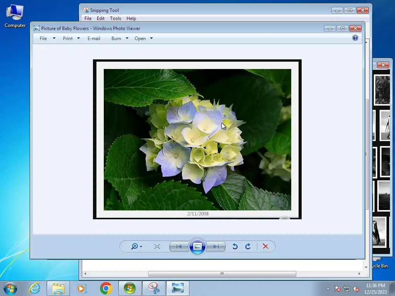Click Snipping Tool scroll left arrow

pos(85,274)
